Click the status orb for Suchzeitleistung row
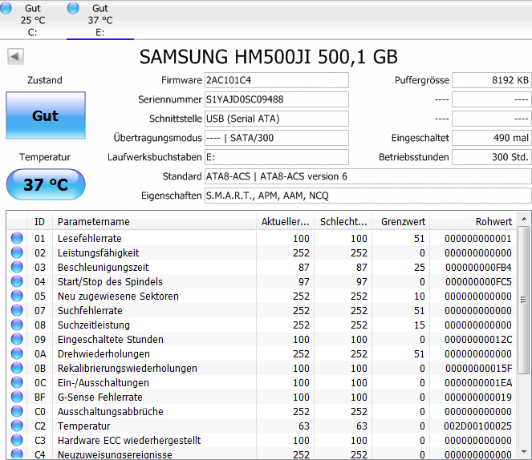Image resolution: width=532 pixels, height=460 pixels. click(x=17, y=325)
